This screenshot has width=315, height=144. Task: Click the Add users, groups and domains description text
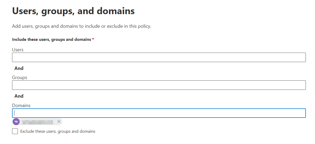pyautogui.click(x=82, y=26)
